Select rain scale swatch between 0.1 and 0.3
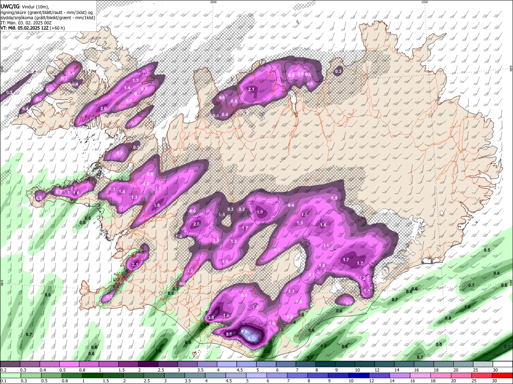 tap(10, 375)
